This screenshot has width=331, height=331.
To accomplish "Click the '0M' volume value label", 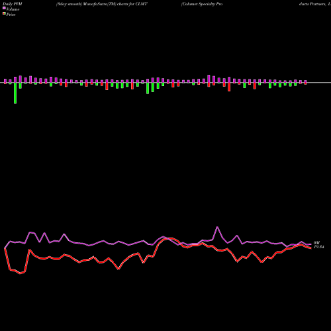I will point(316,243).
